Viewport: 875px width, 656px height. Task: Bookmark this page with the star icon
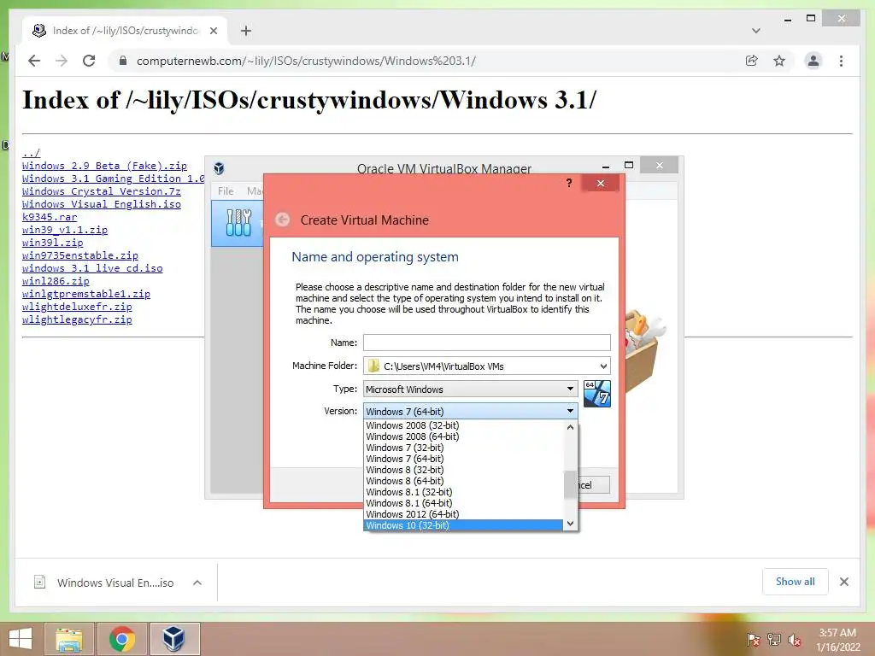click(x=779, y=61)
